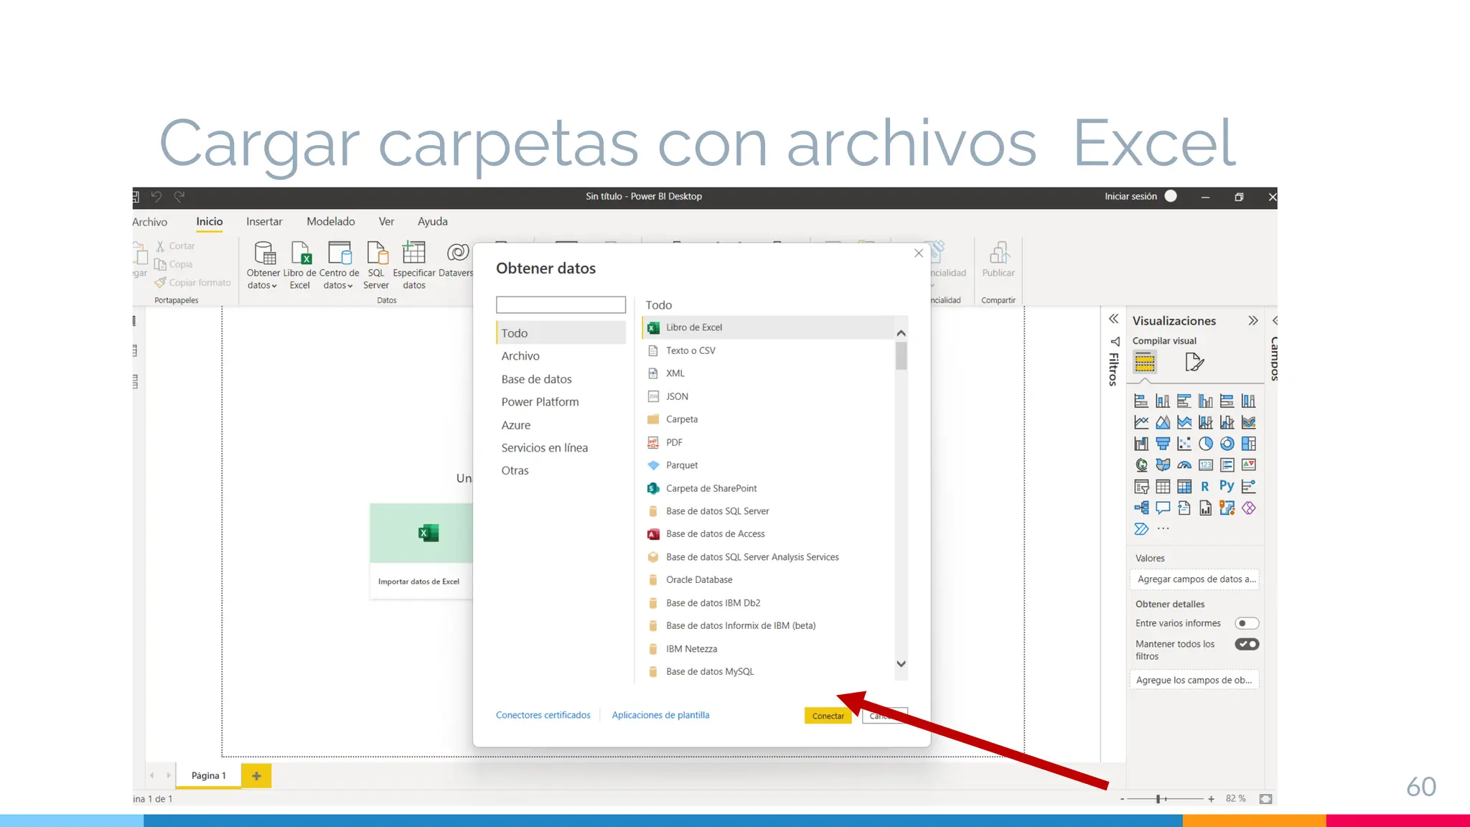Choose the treemap visual
The width and height of the screenshot is (1470, 827).
click(1249, 444)
